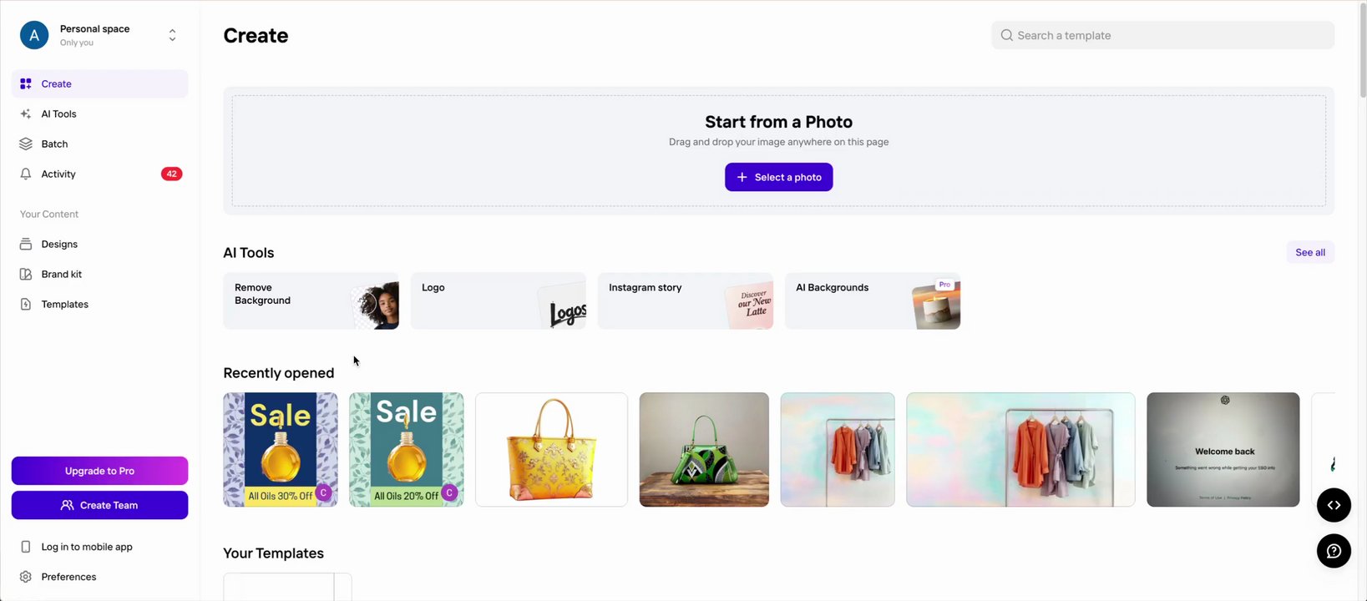Click the Preferences gear icon
The image size is (1367, 601).
pyautogui.click(x=26, y=577)
